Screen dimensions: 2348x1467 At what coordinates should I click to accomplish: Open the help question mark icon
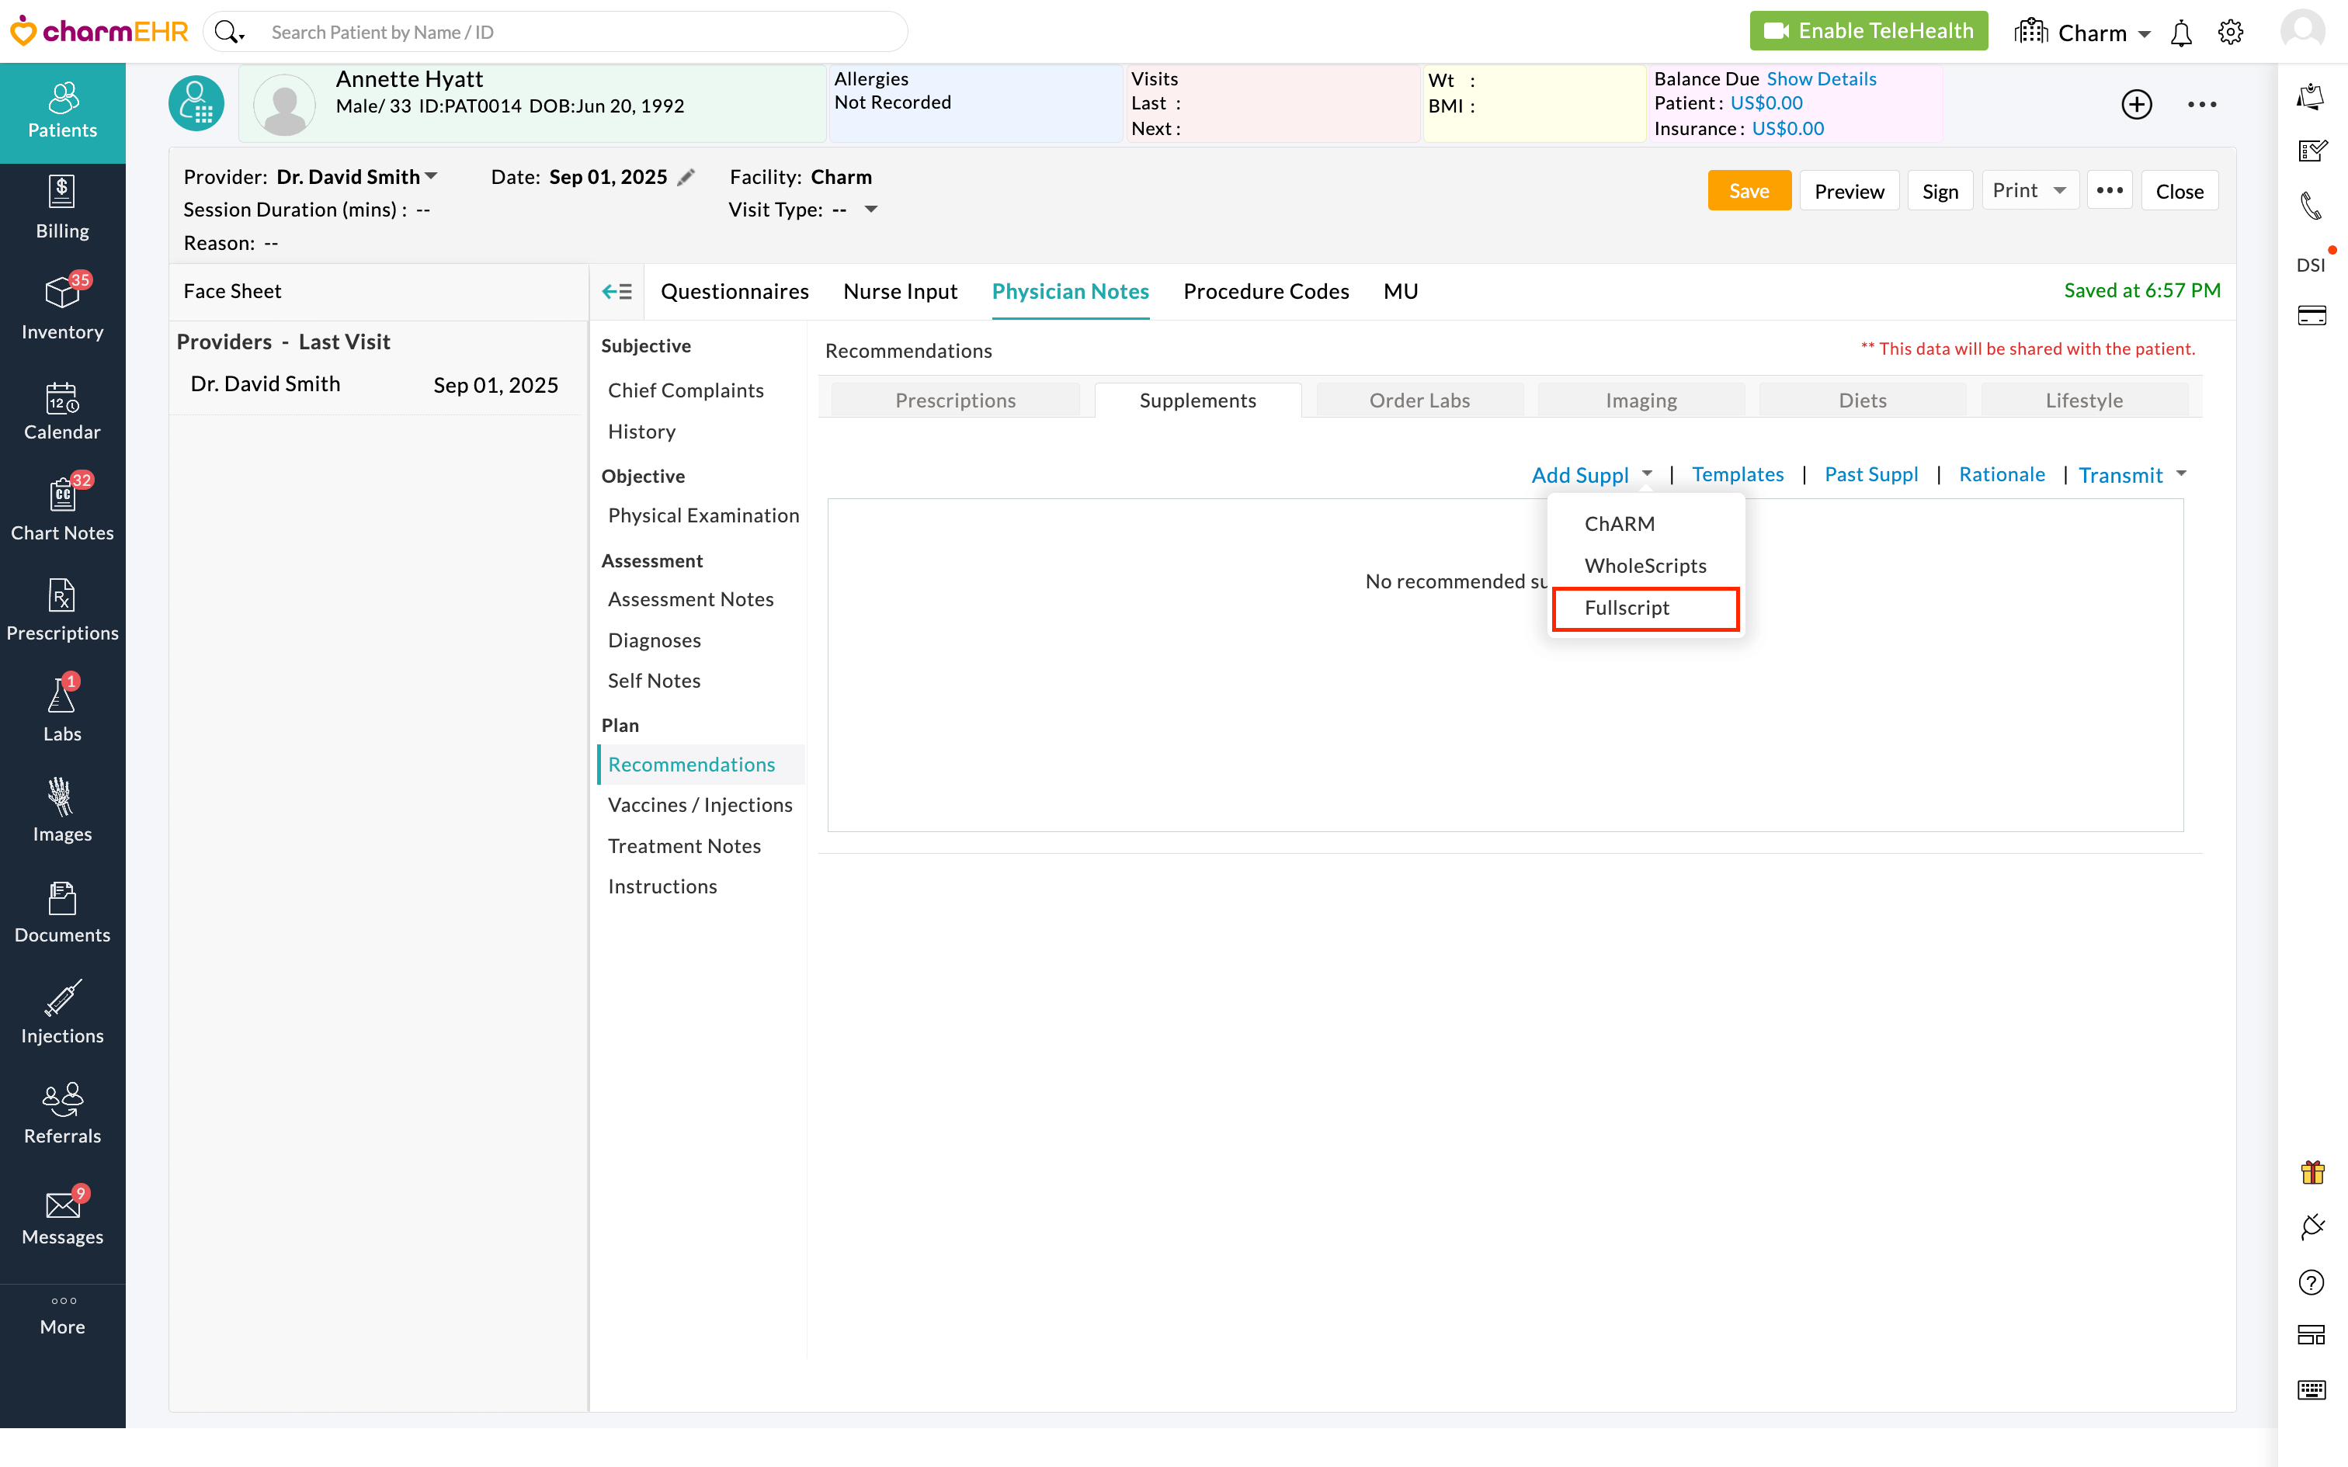tap(2312, 1282)
